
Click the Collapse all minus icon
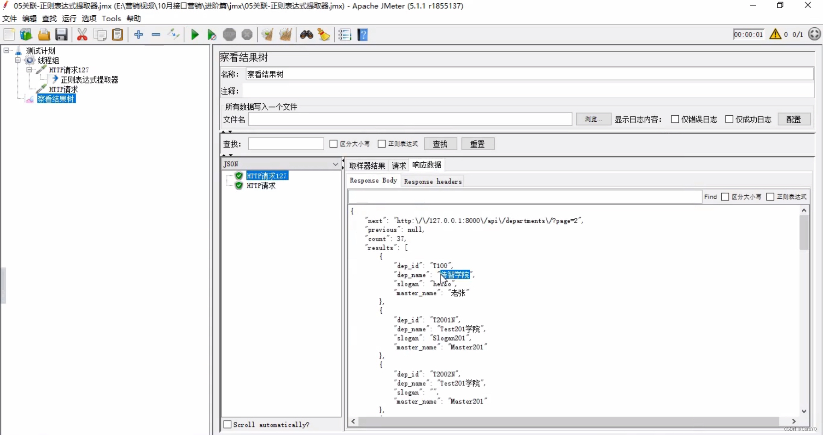[x=156, y=35]
